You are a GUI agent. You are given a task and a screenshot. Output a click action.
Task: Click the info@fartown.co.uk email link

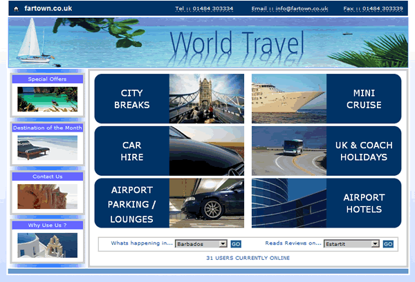point(302,9)
